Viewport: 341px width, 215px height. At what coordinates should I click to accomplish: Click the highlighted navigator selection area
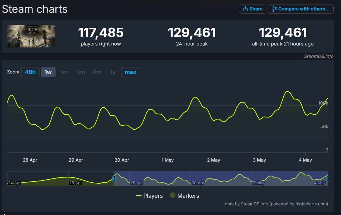[220, 179]
